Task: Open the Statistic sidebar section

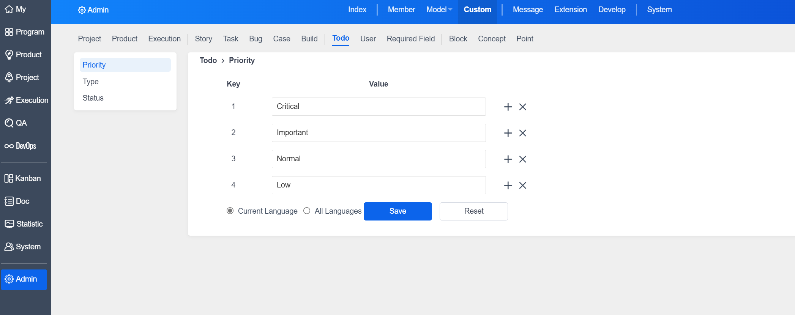Action: point(24,224)
